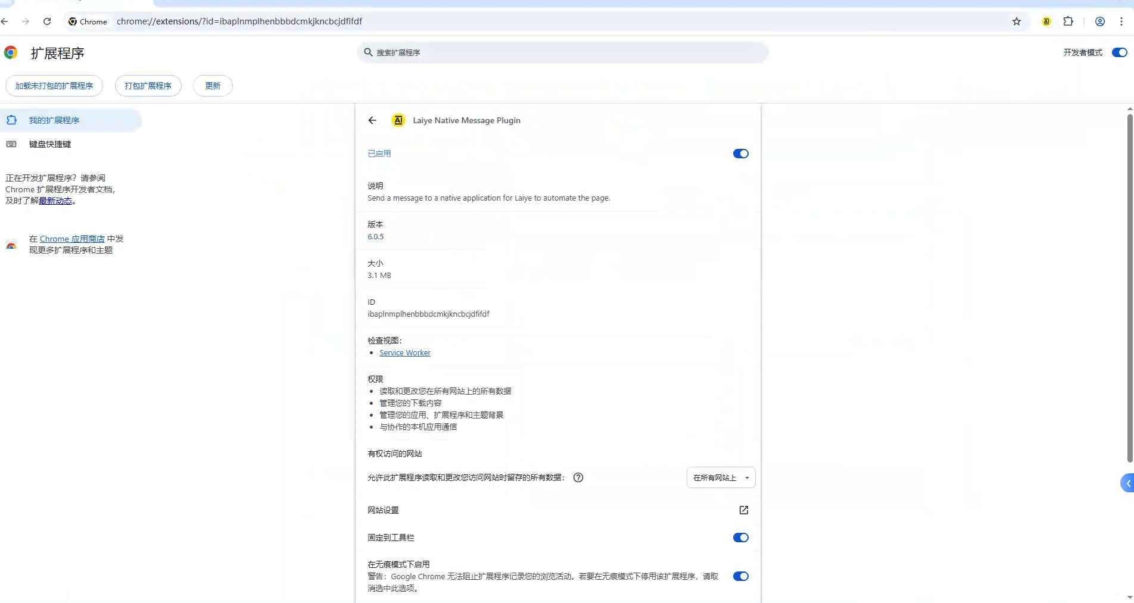The width and height of the screenshot is (1134, 603).
Task: Open 键盘快捷键 in sidebar
Action: coord(50,144)
